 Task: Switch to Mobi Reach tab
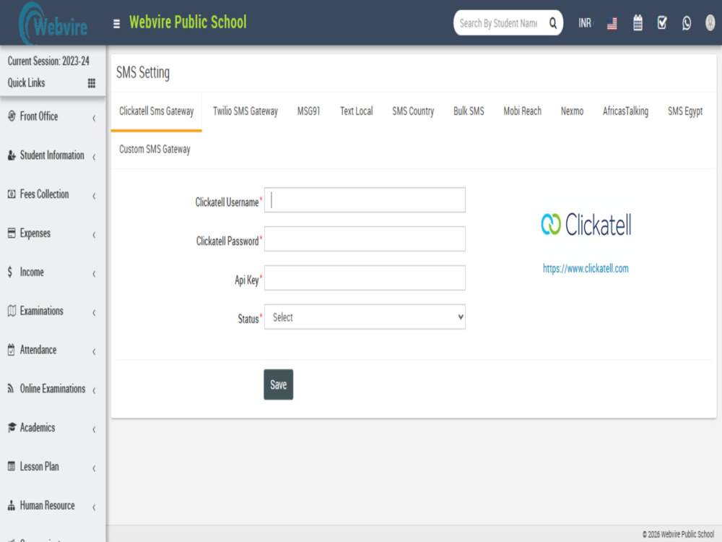pos(523,111)
